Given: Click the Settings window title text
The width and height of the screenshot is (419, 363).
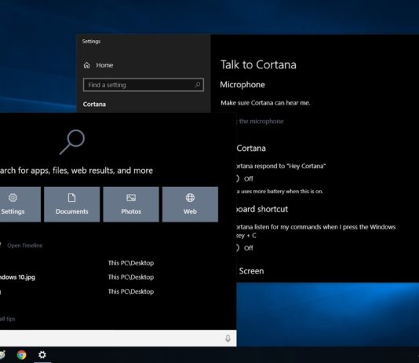Looking at the screenshot, I should (x=91, y=42).
